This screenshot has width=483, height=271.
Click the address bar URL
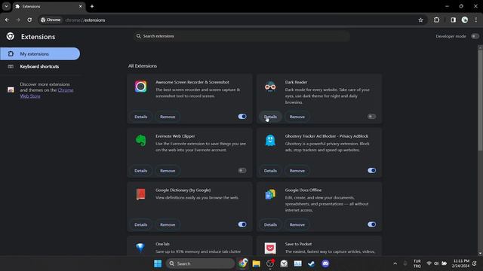click(85, 20)
